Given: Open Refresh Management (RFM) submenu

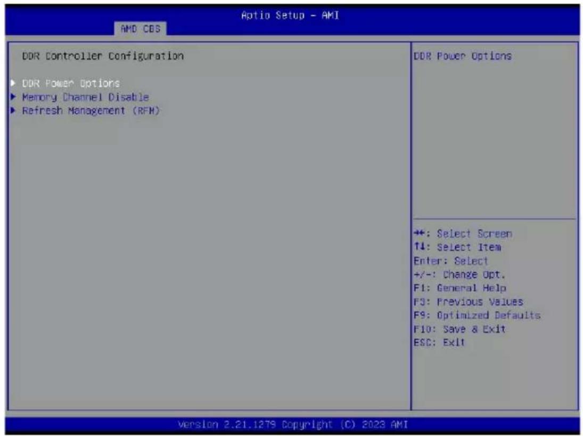Looking at the screenshot, I should point(91,111).
